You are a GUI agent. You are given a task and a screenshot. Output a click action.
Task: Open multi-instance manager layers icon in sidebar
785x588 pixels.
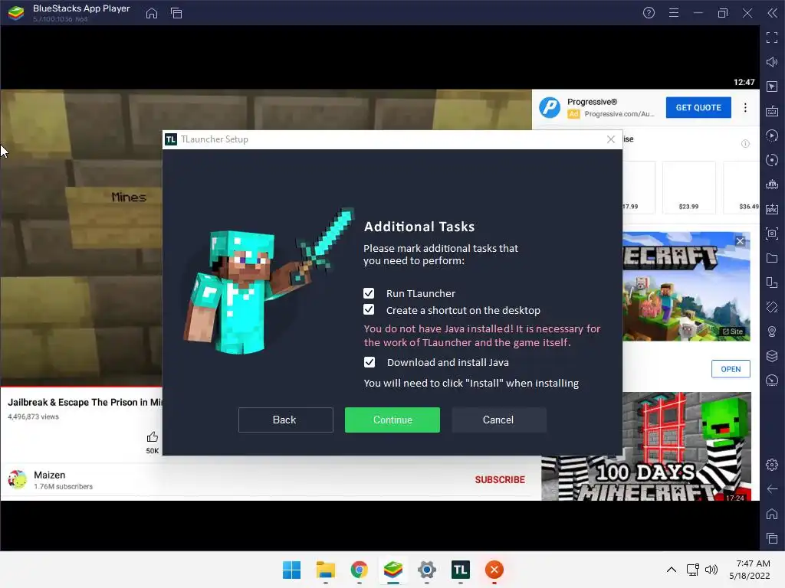pos(771,356)
